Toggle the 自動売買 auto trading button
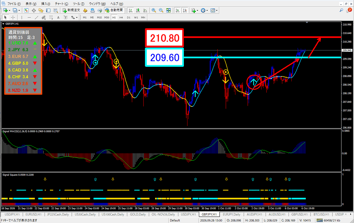354x223 pixels. click(114, 10)
